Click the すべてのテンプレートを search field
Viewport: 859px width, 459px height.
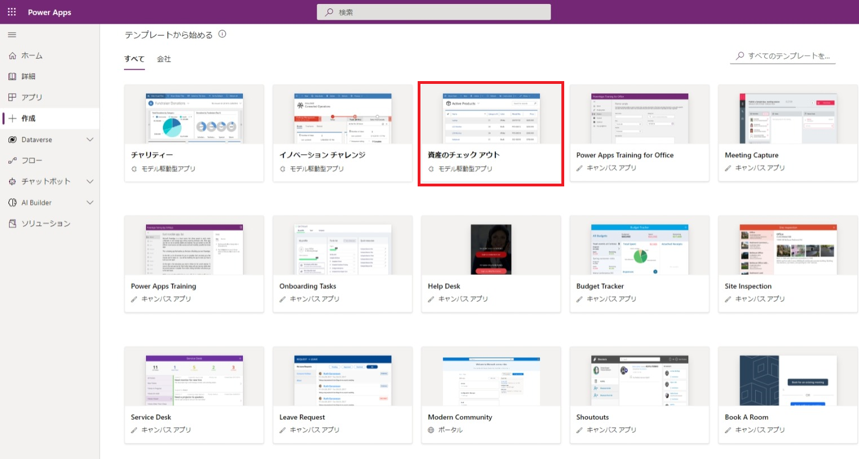[x=782, y=56]
